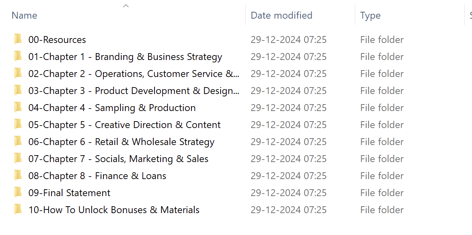472x235 pixels.
Task: Select the 04-Chapter 4 Sampling & Production name
Action: pos(112,108)
